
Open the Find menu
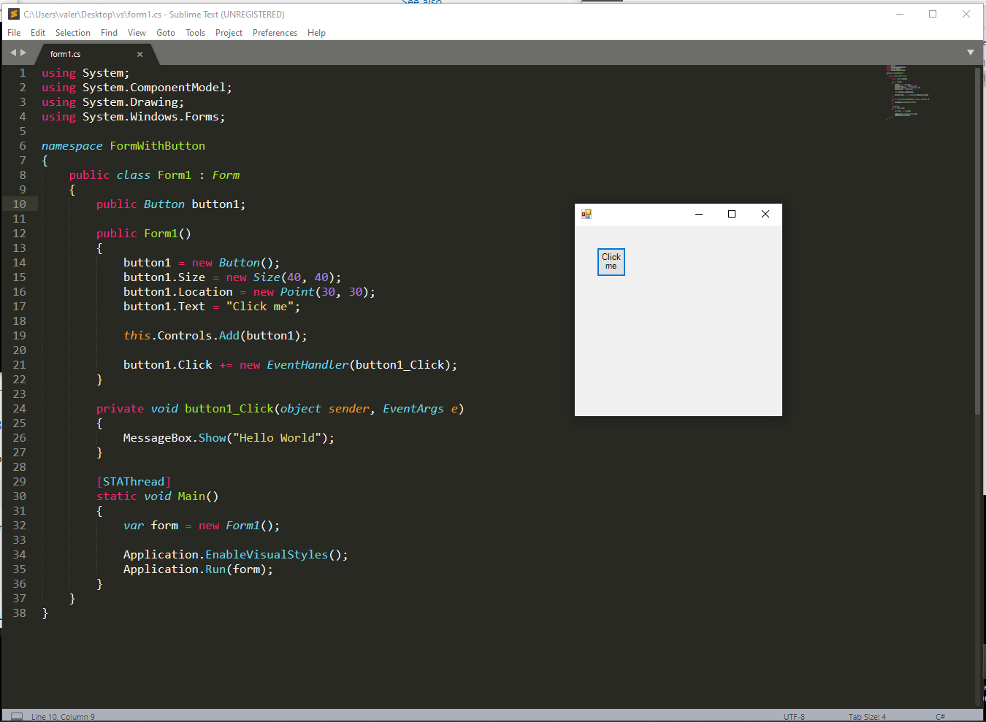[109, 33]
